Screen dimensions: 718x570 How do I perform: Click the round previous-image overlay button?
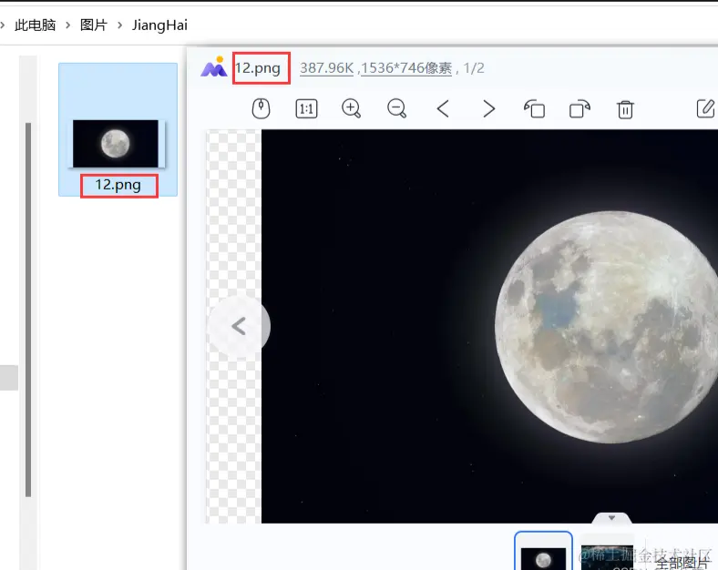coord(239,327)
